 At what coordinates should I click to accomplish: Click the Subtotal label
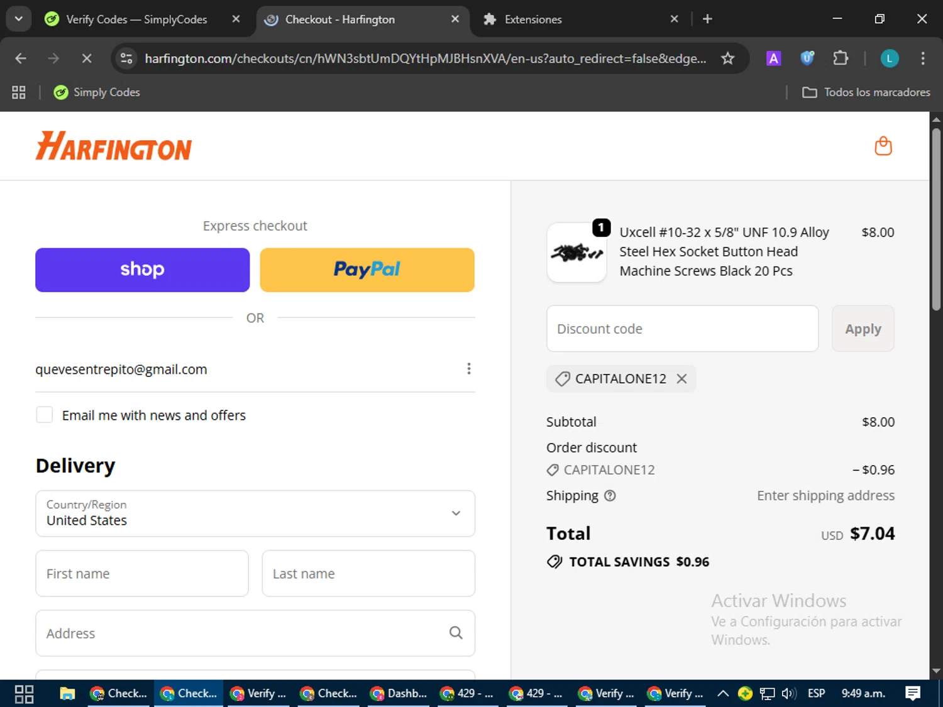tap(571, 422)
